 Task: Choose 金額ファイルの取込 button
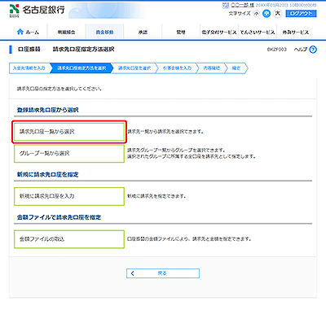tap(69, 239)
